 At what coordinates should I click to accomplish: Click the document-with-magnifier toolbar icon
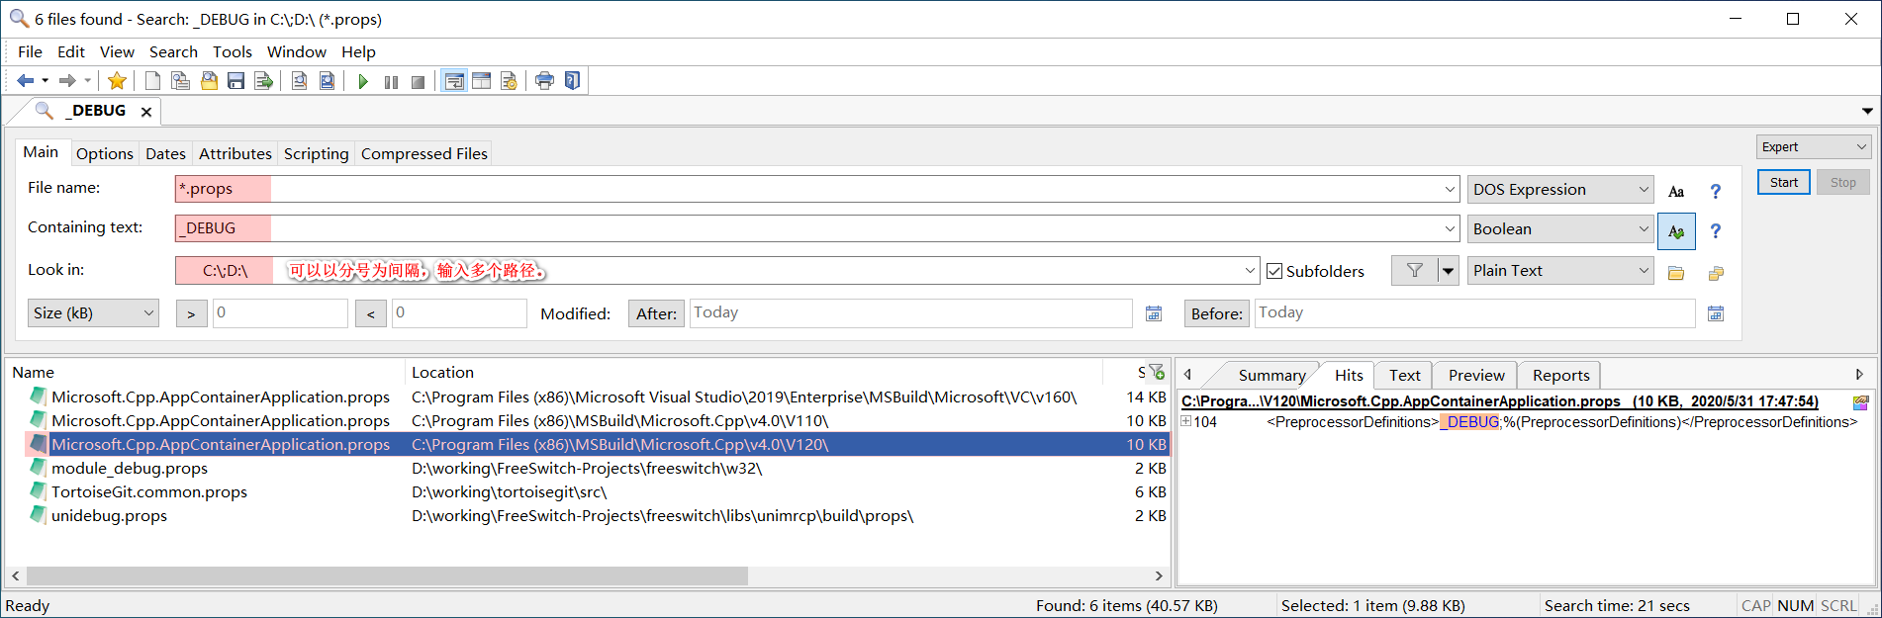[x=299, y=81]
